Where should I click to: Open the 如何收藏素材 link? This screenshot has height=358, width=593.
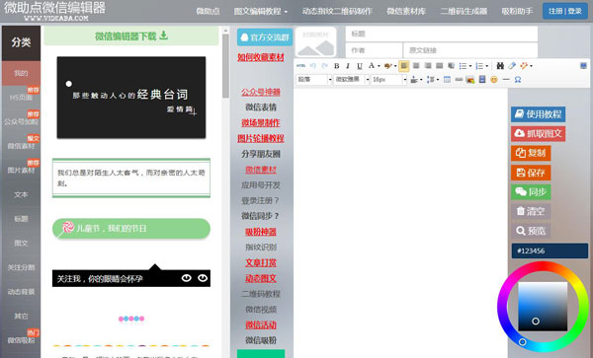[261, 57]
